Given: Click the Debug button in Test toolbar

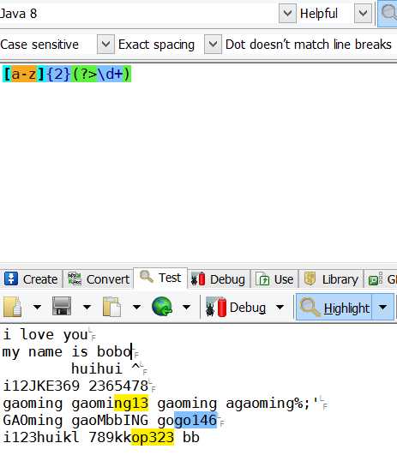Looking at the screenshot, I should pos(236,308).
